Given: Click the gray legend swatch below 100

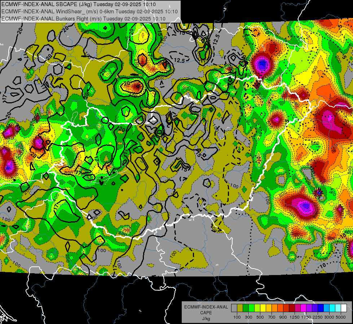Looking at the screenshot, I should (x=234, y=308).
